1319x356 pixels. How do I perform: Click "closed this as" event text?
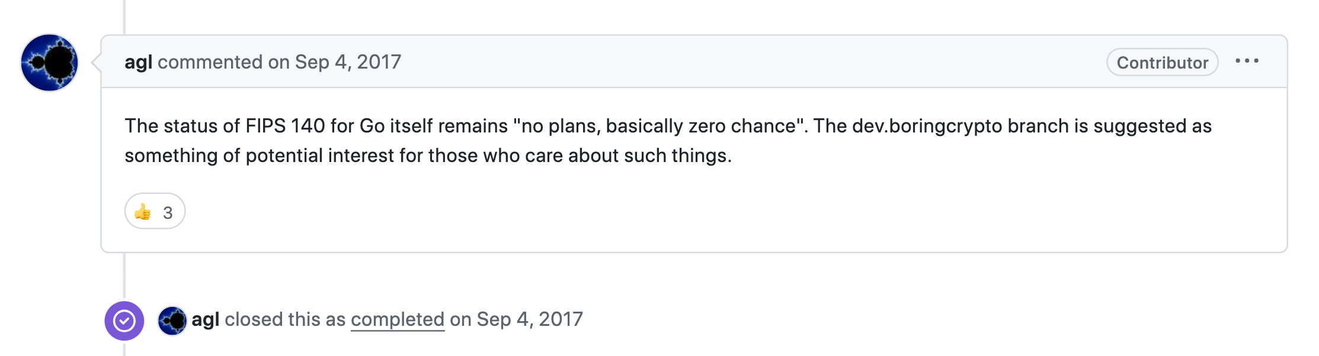pos(285,319)
